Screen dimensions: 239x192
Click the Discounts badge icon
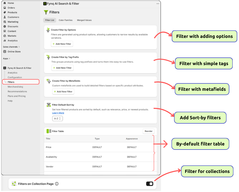pyautogui.click(x=5, y=26)
